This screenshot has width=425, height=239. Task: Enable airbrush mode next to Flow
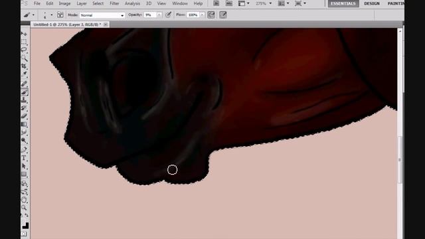[x=211, y=15]
